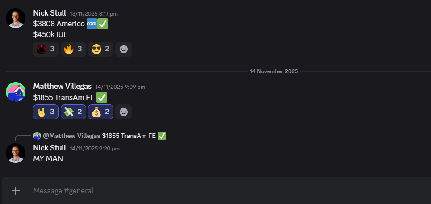This screenshot has height=204, width=431.
Task: Toggle the sunglasses face reaction
Action: (100, 49)
